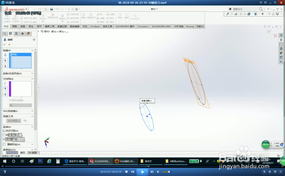Open the view orientation cube icon
This screenshot has width=285, height=176.
(249, 14)
